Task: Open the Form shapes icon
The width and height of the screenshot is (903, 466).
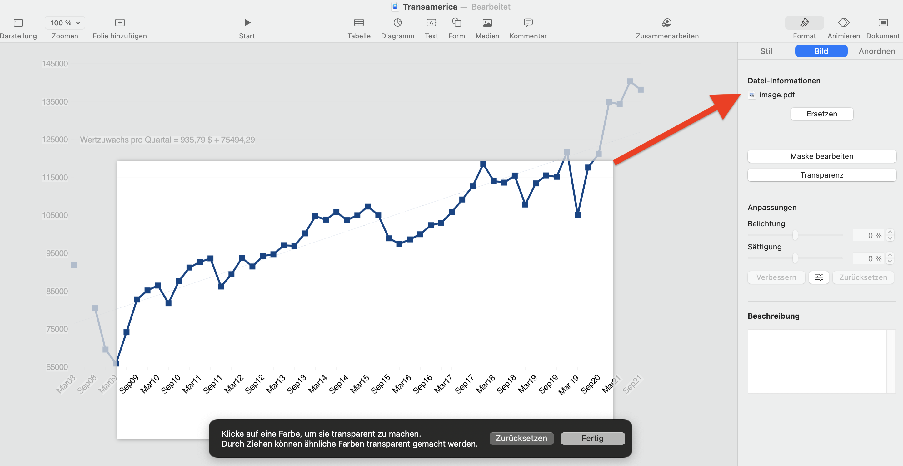Action: pyautogui.click(x=456, y=23)
